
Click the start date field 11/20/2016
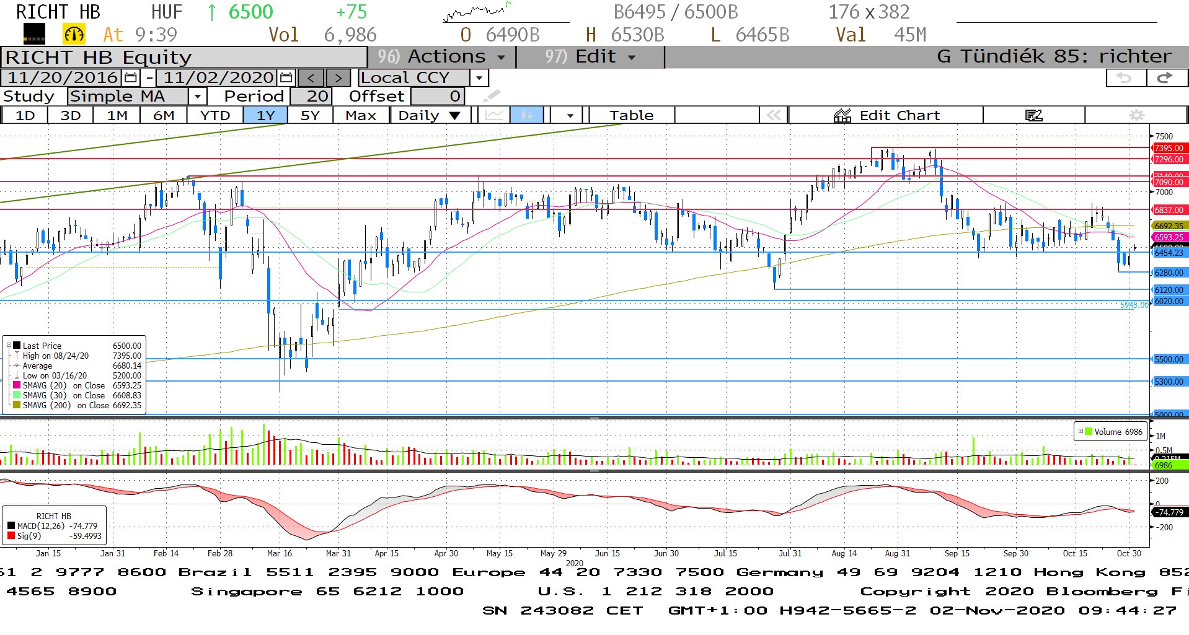point(62,78)
